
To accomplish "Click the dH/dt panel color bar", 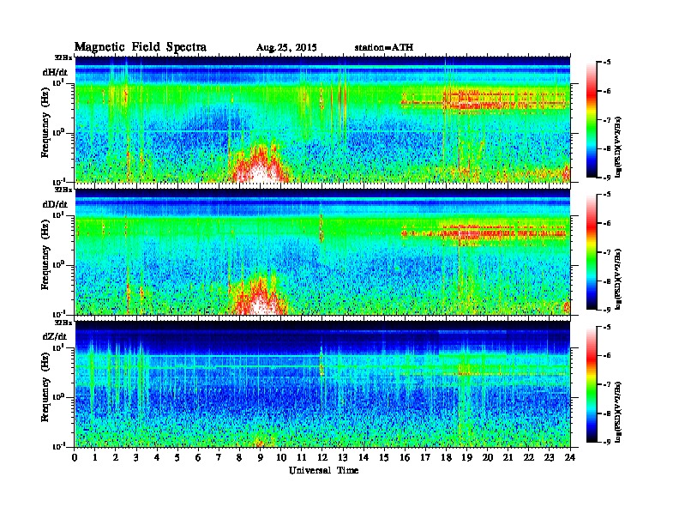I will click(x=592, y=120).
